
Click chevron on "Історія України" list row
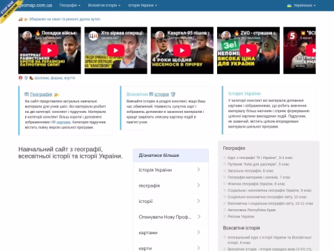[198, 169]
